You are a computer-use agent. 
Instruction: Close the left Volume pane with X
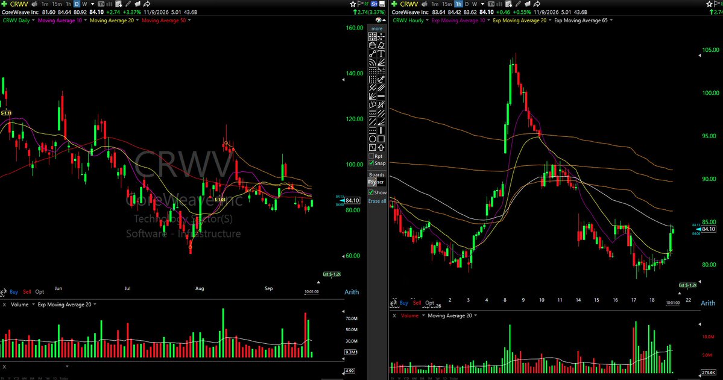pos(4,305)
